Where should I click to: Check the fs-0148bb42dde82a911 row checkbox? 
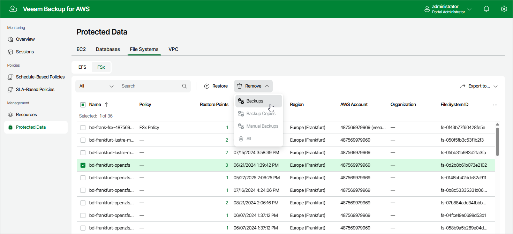tap(83, 178)
